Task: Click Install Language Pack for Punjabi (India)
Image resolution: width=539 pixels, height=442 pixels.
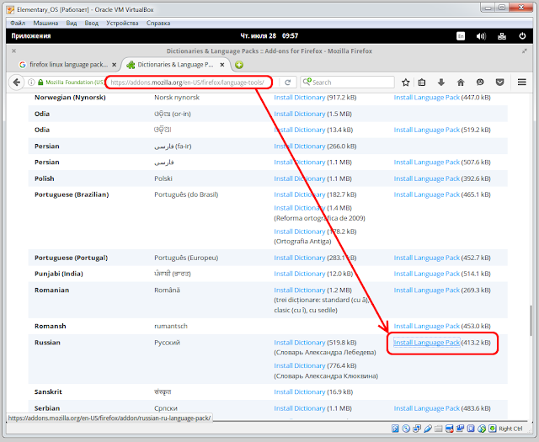Action: (x=427, y=274)
